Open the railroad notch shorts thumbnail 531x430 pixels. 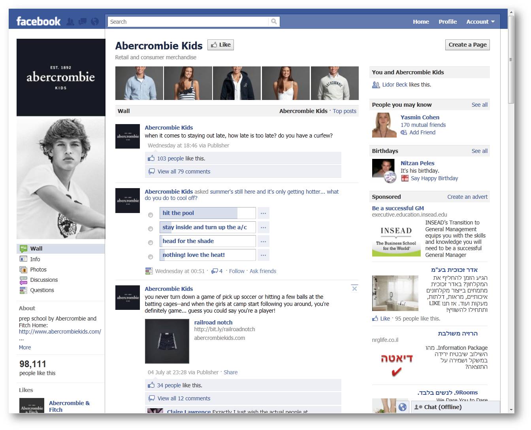(167, 341)
